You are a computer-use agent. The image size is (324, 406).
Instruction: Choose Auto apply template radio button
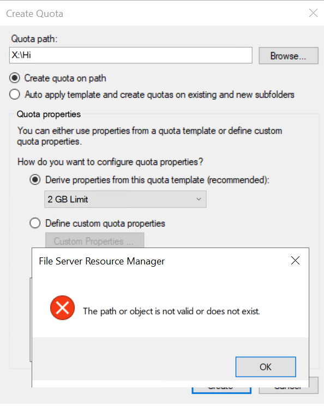tap(15, 95)
